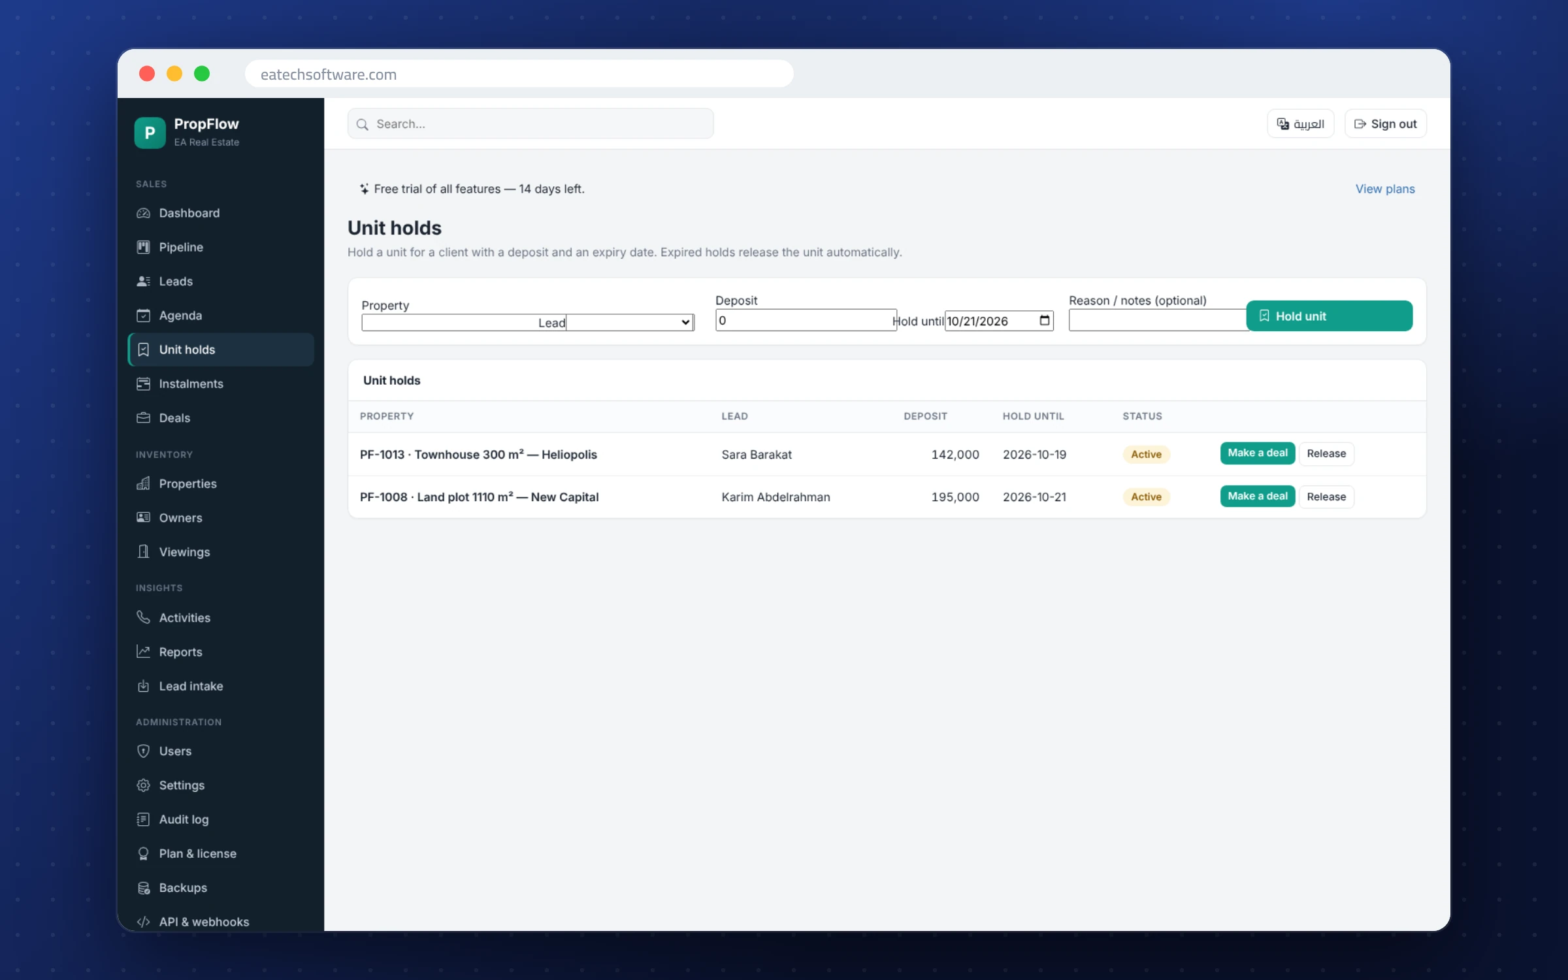Open Audit log list icon
This screenshot has height=980, width=1568.
point(143,819)
